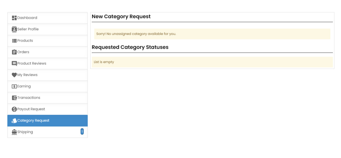
Task: Open the Earning page
Action: click(24, 86)
